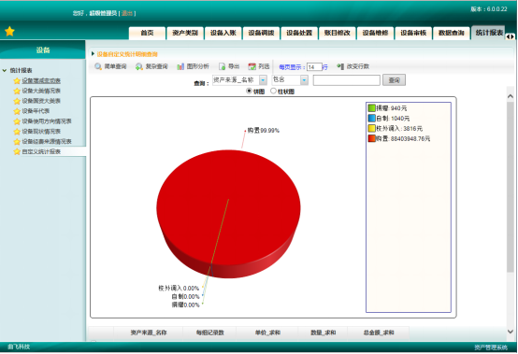Switch to the 数据查询 tab
The image size is (518, 354).
[452, 33]
